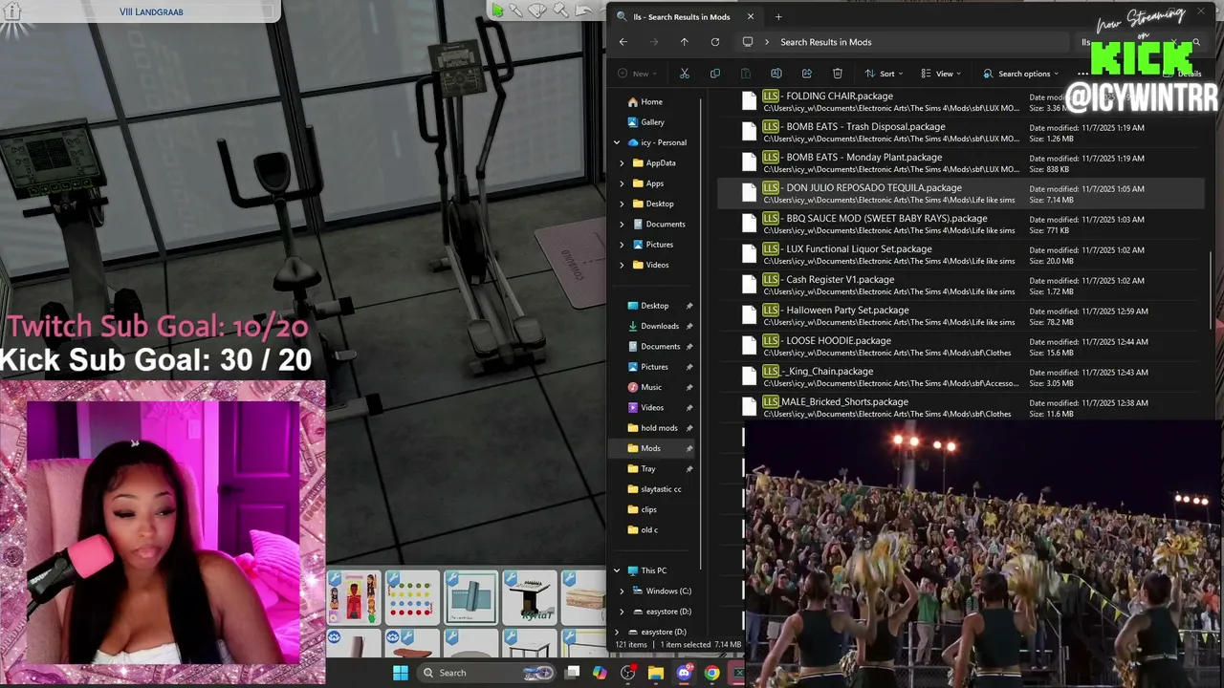1224x688 pixels.
Task: Select FOLDING CHAIR.package file
Action: (x=960, y=101)
